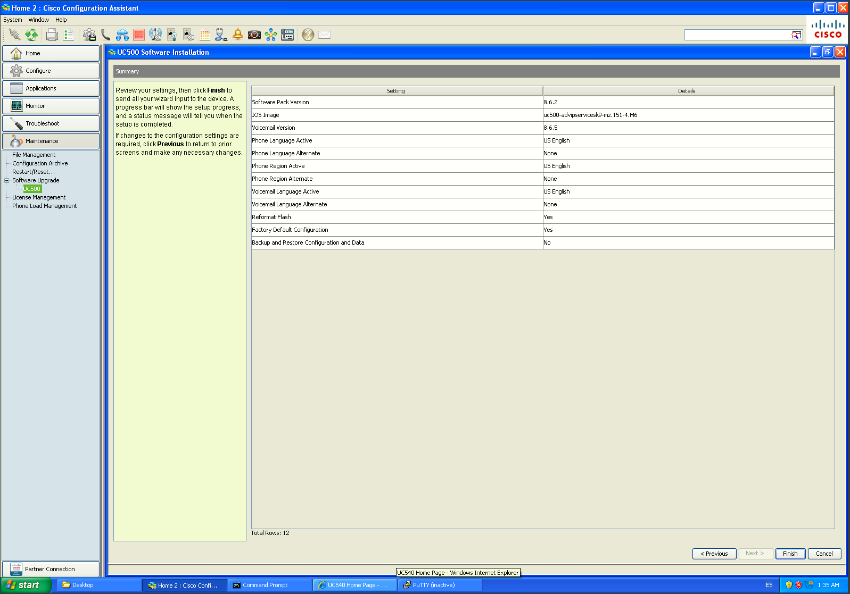The image size is (850, 594).
Task: Open the orange alert bell icon
Action: pyautogui.click(x=238, y=35)
